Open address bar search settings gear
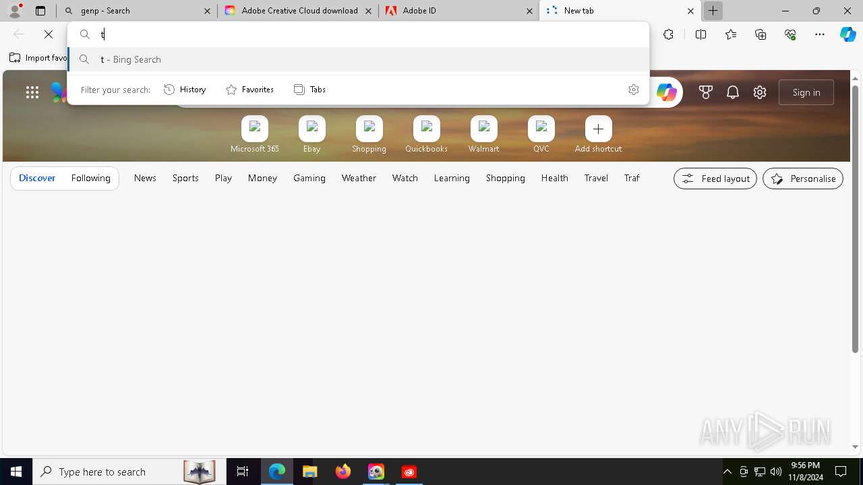 (633, 90)
